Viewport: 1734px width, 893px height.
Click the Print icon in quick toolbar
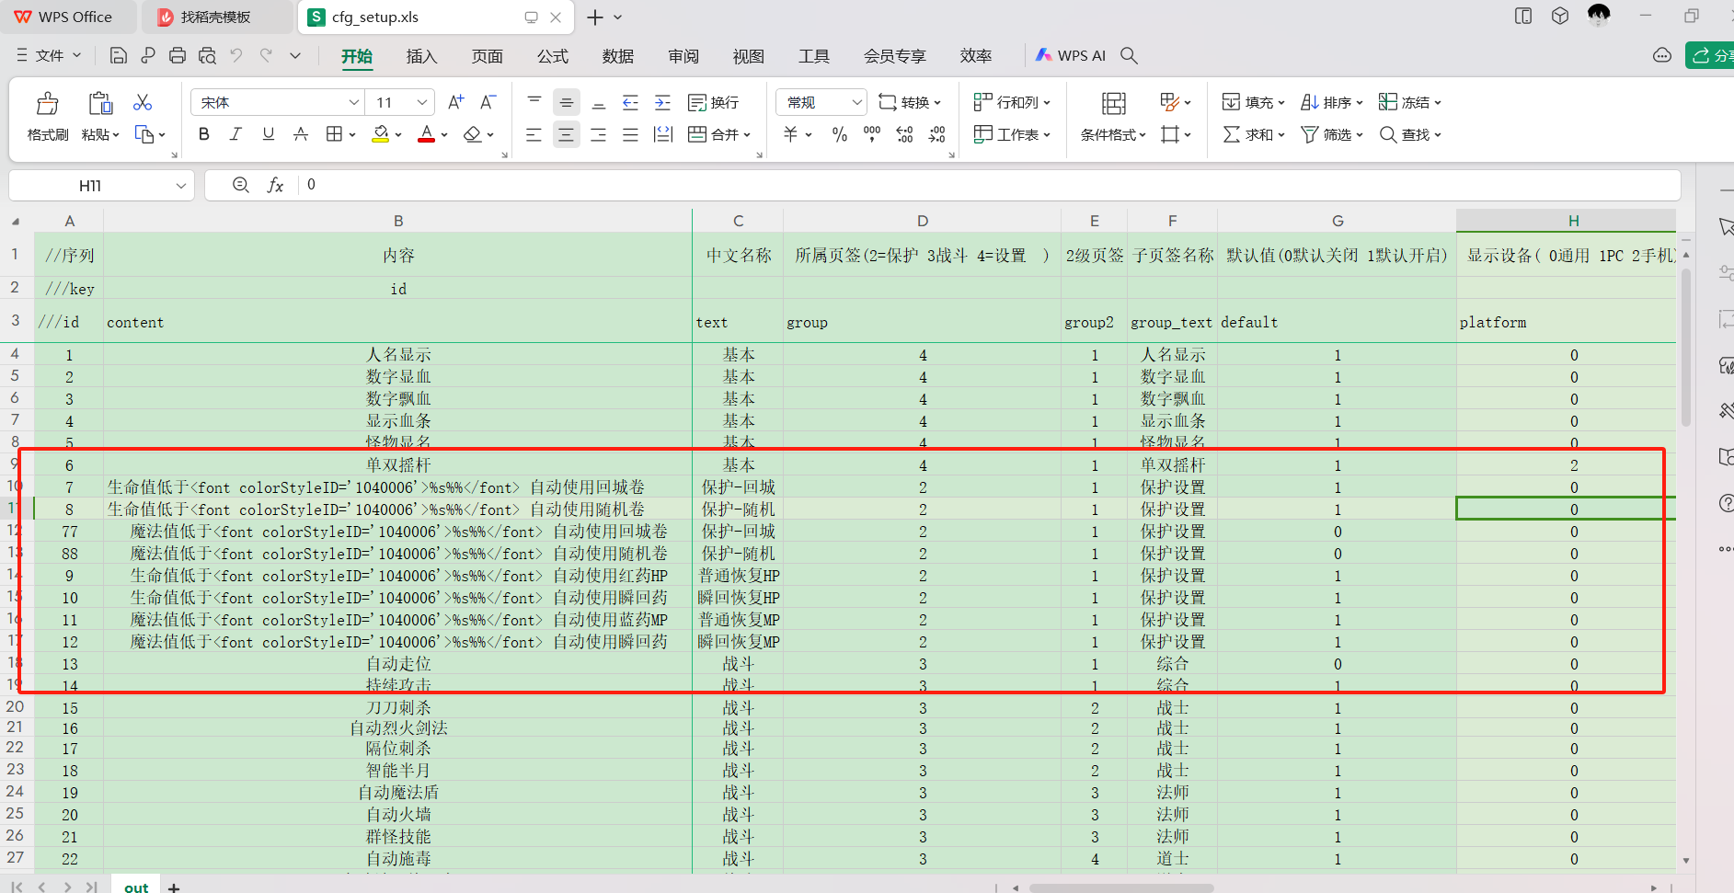[x=178, y=56]
